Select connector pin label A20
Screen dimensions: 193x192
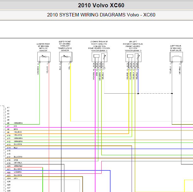9,166
